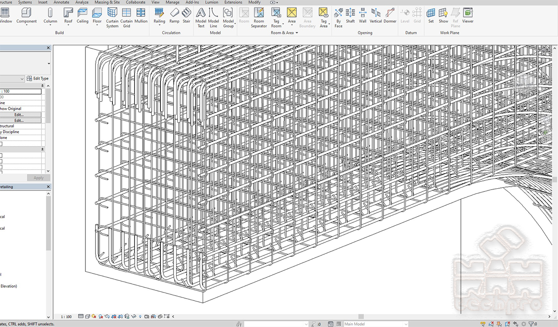Screen dimensions: 558x327
Task: Toggle Shadows in the view control bar
Action: click(101, 316)
